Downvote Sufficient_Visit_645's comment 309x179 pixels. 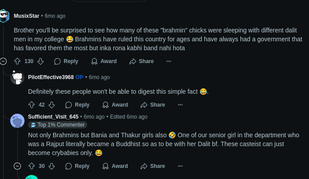coord(52,166)
